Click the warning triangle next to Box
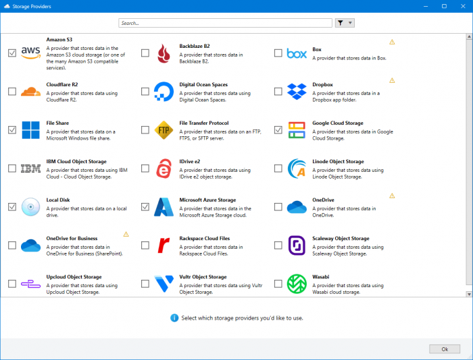The image size is (473, 360). (392, 42)
